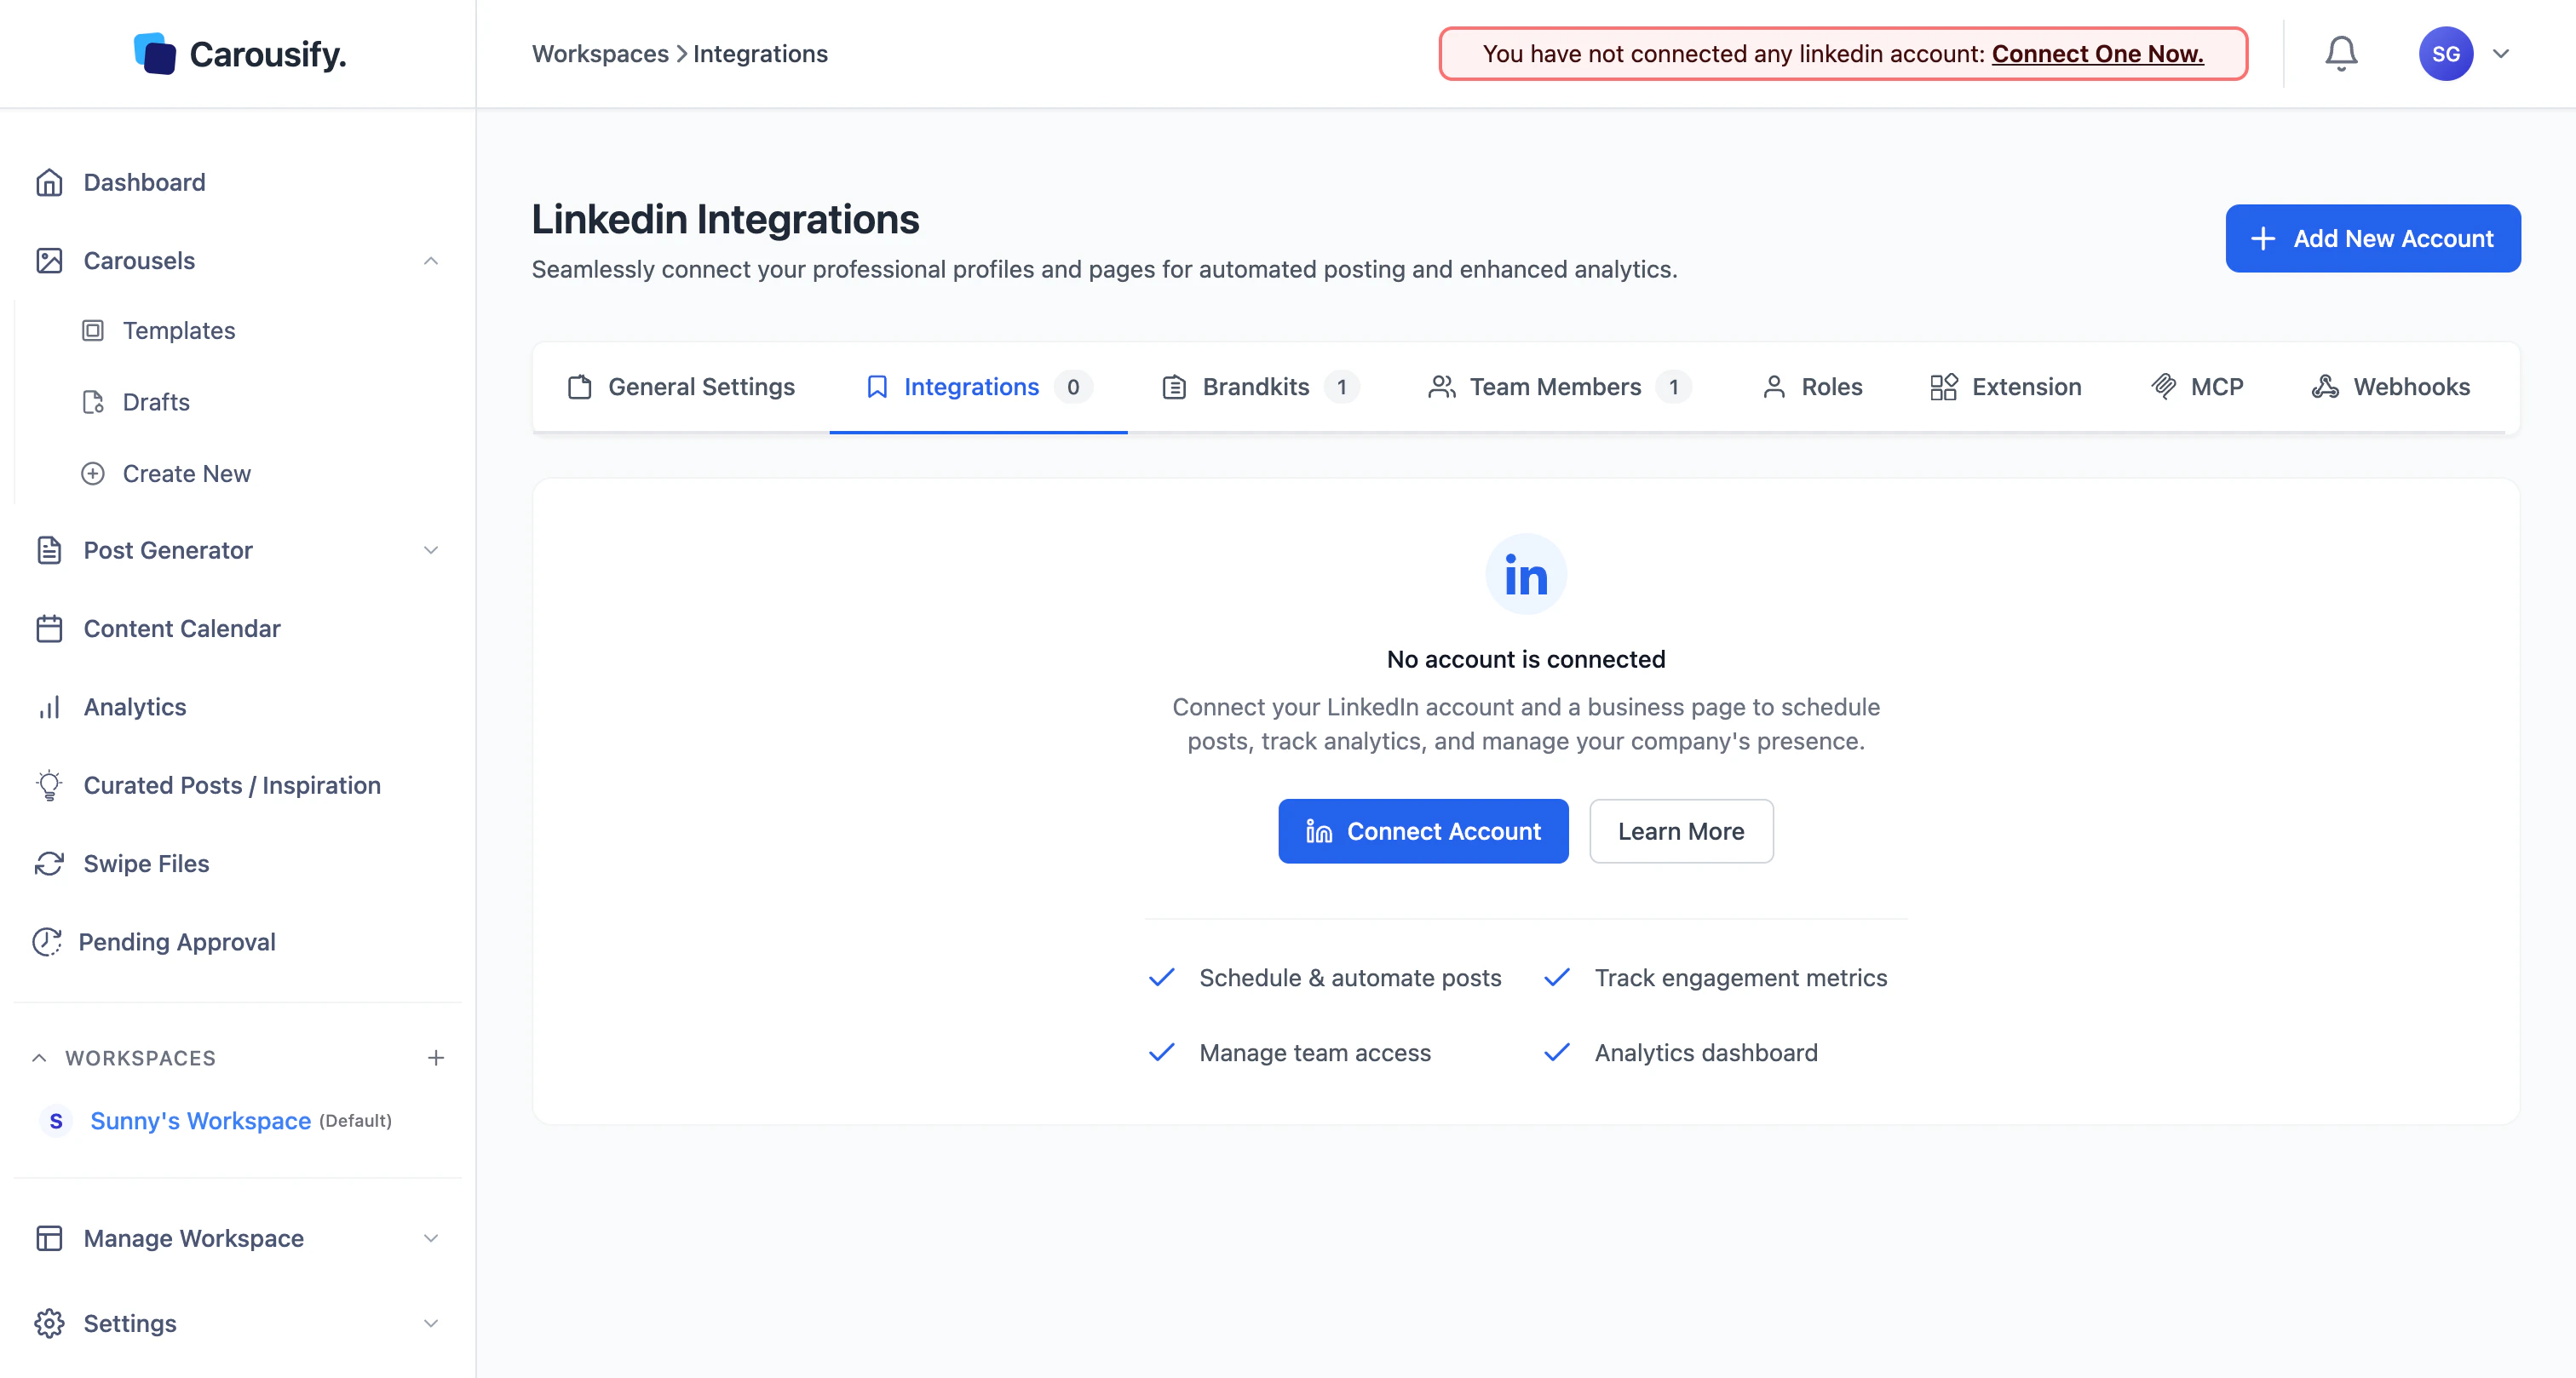Click the Curated Posts lightbulb icon

49,785
